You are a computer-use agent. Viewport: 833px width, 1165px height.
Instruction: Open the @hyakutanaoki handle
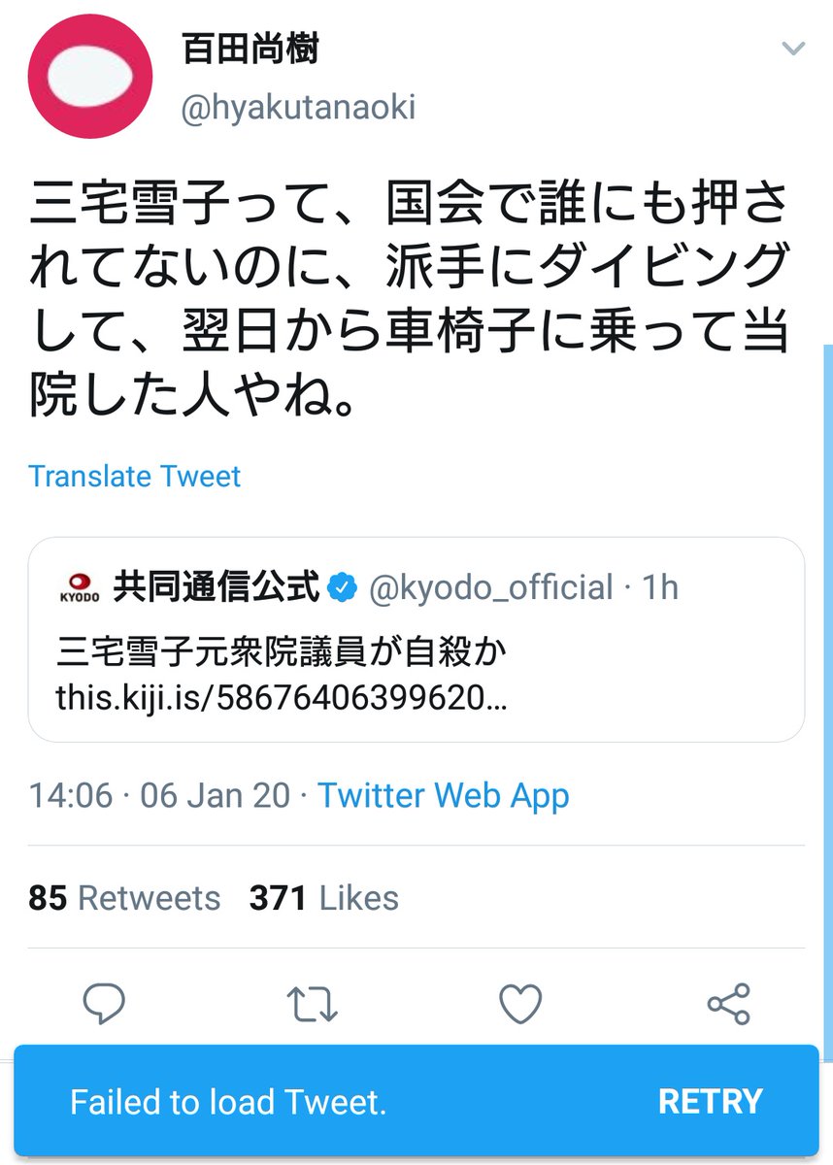click(298, 107)
